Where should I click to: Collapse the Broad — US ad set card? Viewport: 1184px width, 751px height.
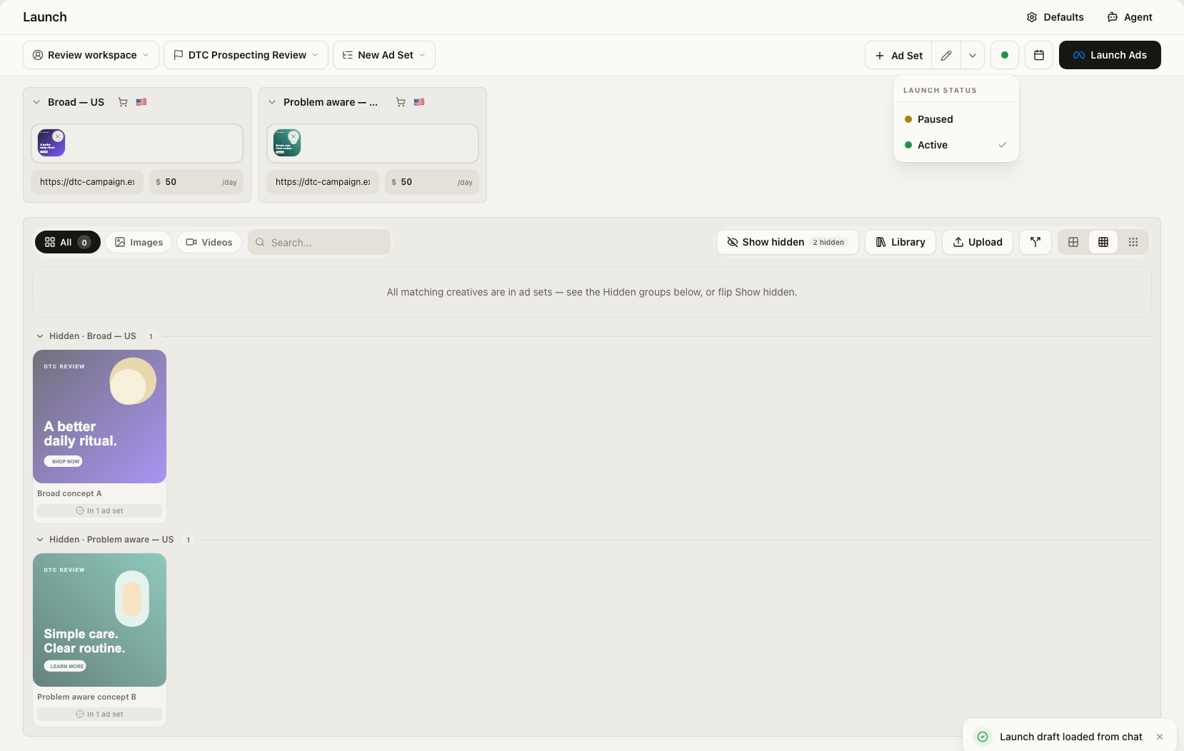pyautogui.click(x=36, y=102)
